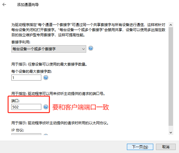The height and width of the screenshot is (153, 179).
Task: Click the 套接字利用: label
Action: click(x=21, y=42)
